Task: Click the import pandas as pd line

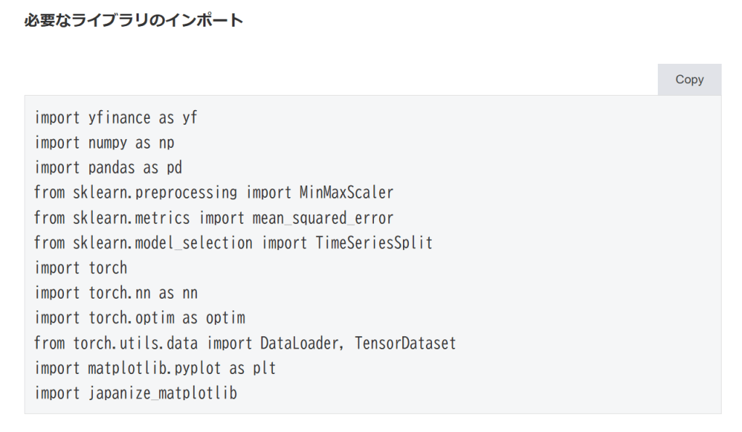Action: click(108, 167)
